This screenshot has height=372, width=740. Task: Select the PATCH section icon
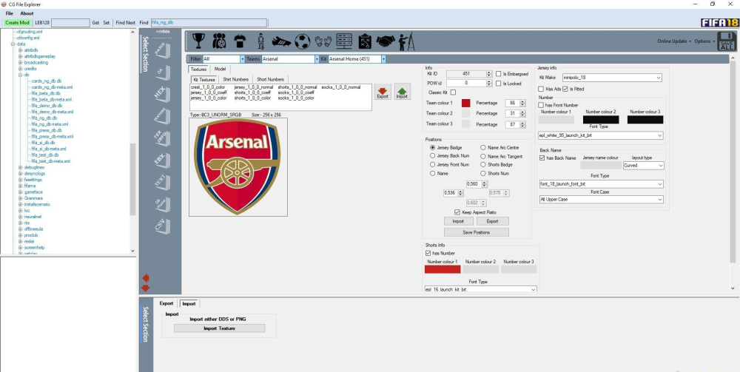coord(161,50)
